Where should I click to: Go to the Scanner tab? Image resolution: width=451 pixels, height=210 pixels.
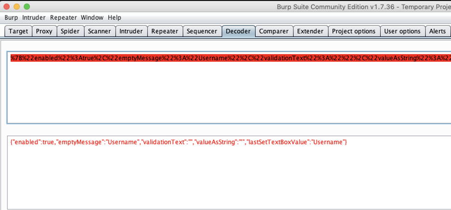100,31
